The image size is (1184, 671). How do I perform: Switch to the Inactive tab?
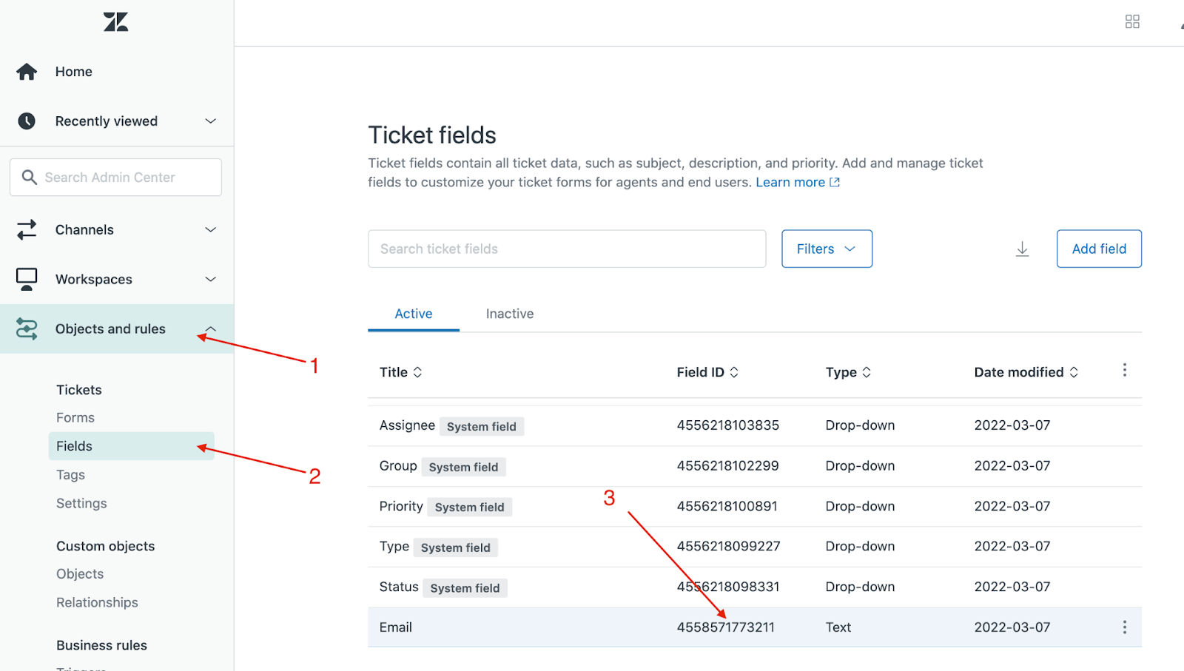pos(509,314)
